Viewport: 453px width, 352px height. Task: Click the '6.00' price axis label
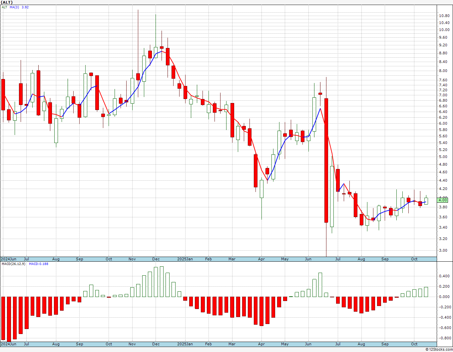pyautogui.click(x=443, y=124)
